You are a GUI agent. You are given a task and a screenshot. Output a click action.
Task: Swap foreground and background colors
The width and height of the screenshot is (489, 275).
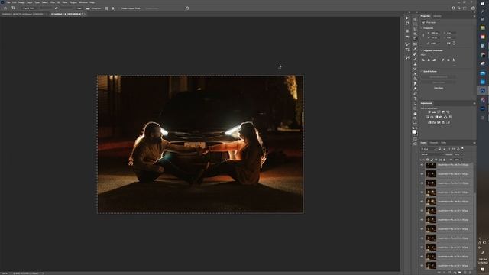[x=416, y=128]
